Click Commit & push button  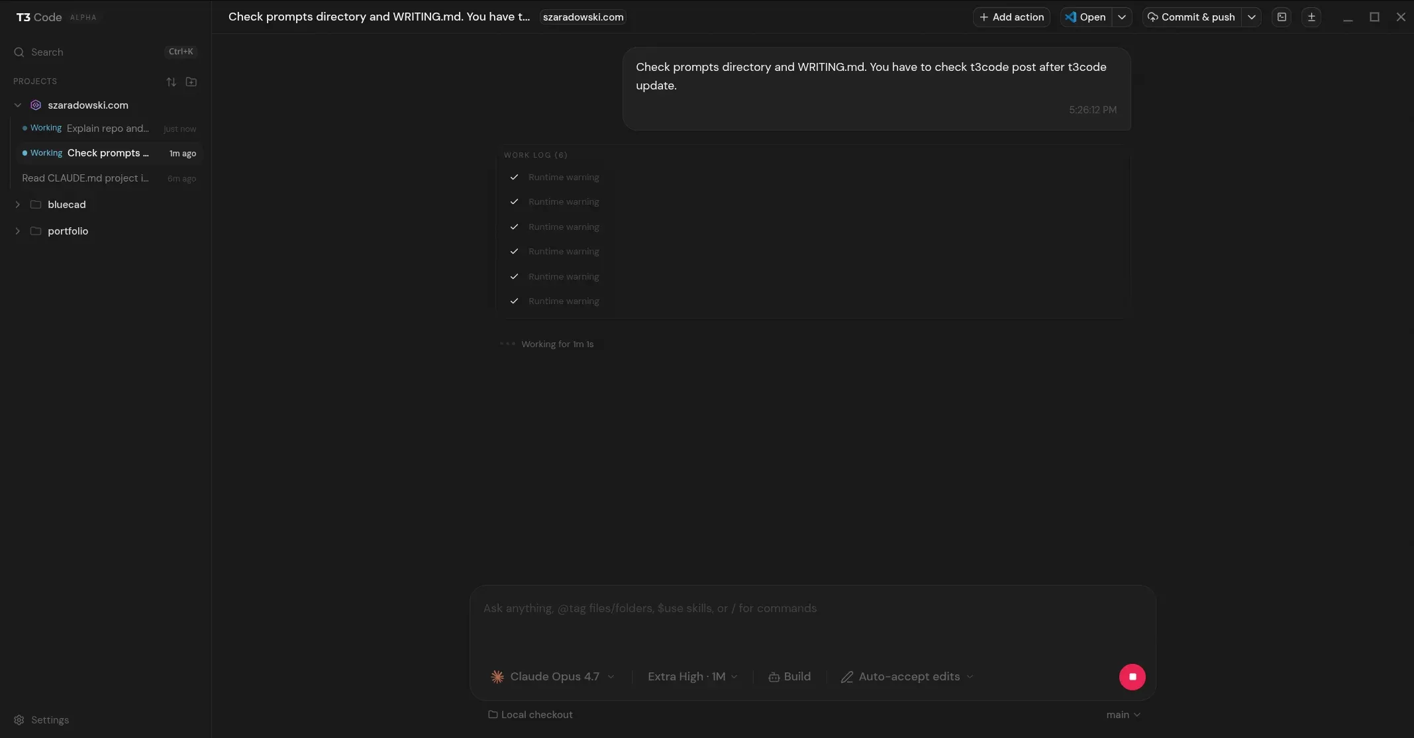1191,17
